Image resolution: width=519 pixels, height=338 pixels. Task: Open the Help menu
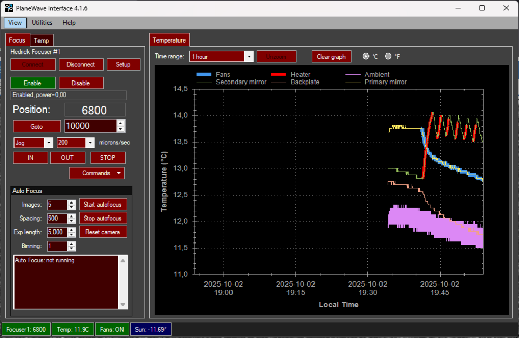coord(69,22)
